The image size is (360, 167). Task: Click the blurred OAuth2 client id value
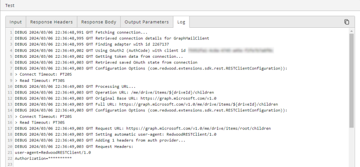[x=231, y=50]
